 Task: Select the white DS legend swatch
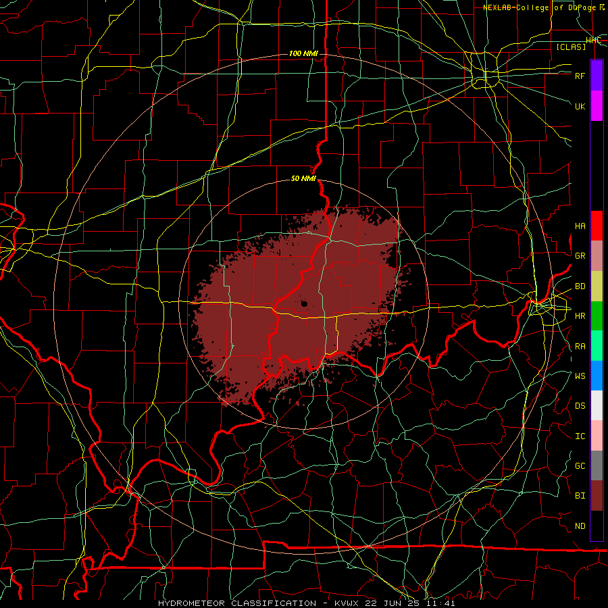(x=597, y=405)
